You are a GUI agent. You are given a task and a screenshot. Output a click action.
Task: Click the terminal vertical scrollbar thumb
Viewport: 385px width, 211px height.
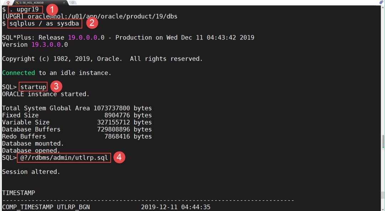click(x=383, y=141)
